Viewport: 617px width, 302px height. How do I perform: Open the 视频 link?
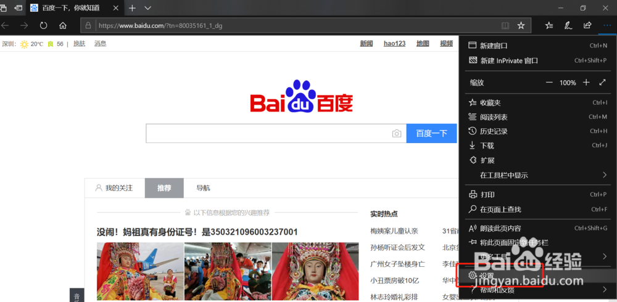[447, 44]
